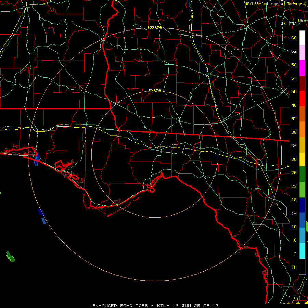Click the '34' legend value

pyautogui.click(x=294, y=146)
